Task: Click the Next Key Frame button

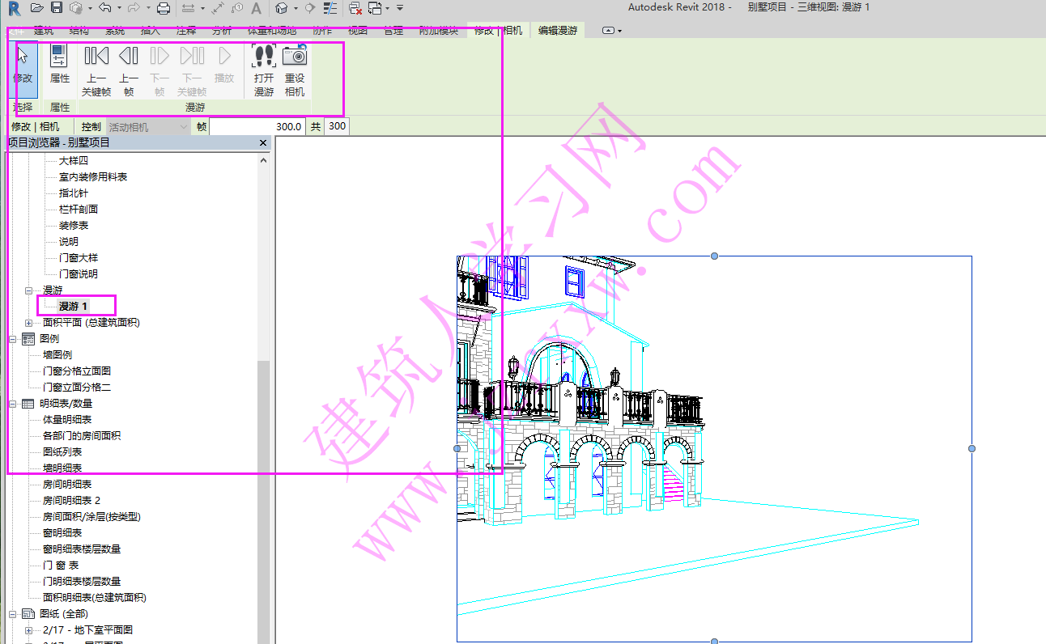Action: point(192,70)
